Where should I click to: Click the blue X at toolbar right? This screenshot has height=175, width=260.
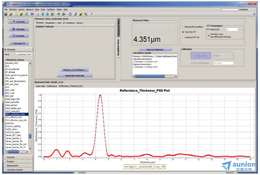click(x=254, y=14)
